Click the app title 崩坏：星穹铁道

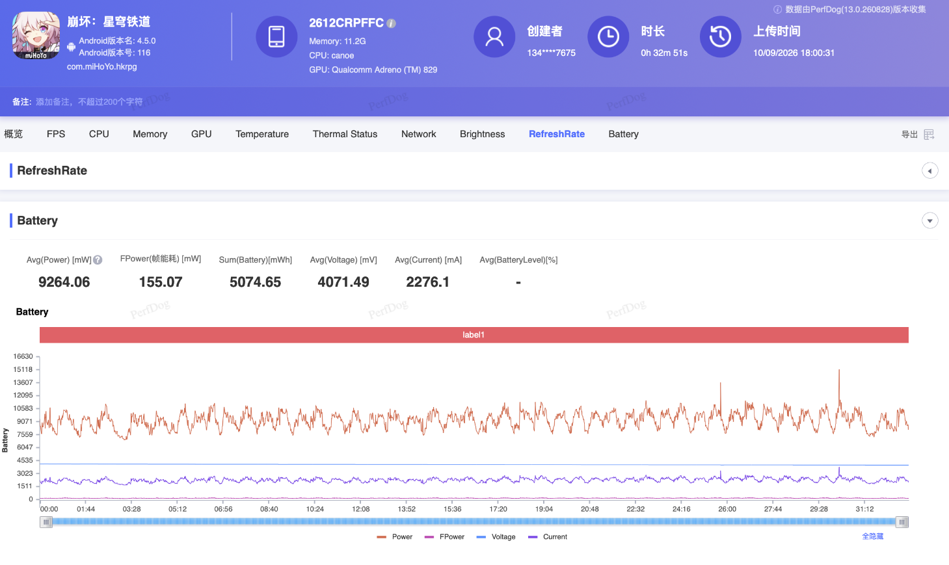coord(109,21)
